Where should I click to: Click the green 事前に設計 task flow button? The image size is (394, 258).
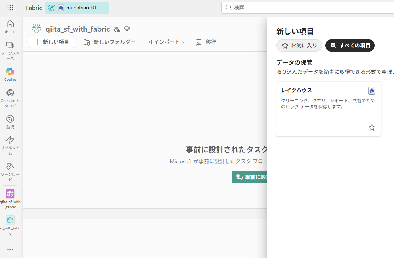(x=249, y=177)
